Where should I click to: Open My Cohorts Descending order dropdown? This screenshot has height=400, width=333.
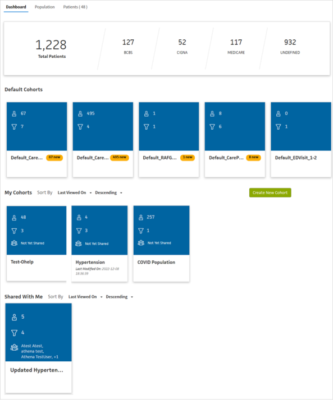[108, 192]
